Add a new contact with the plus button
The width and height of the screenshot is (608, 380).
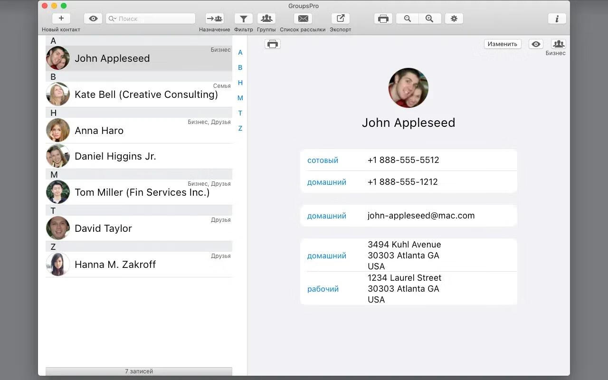click(x=61, y=19)
